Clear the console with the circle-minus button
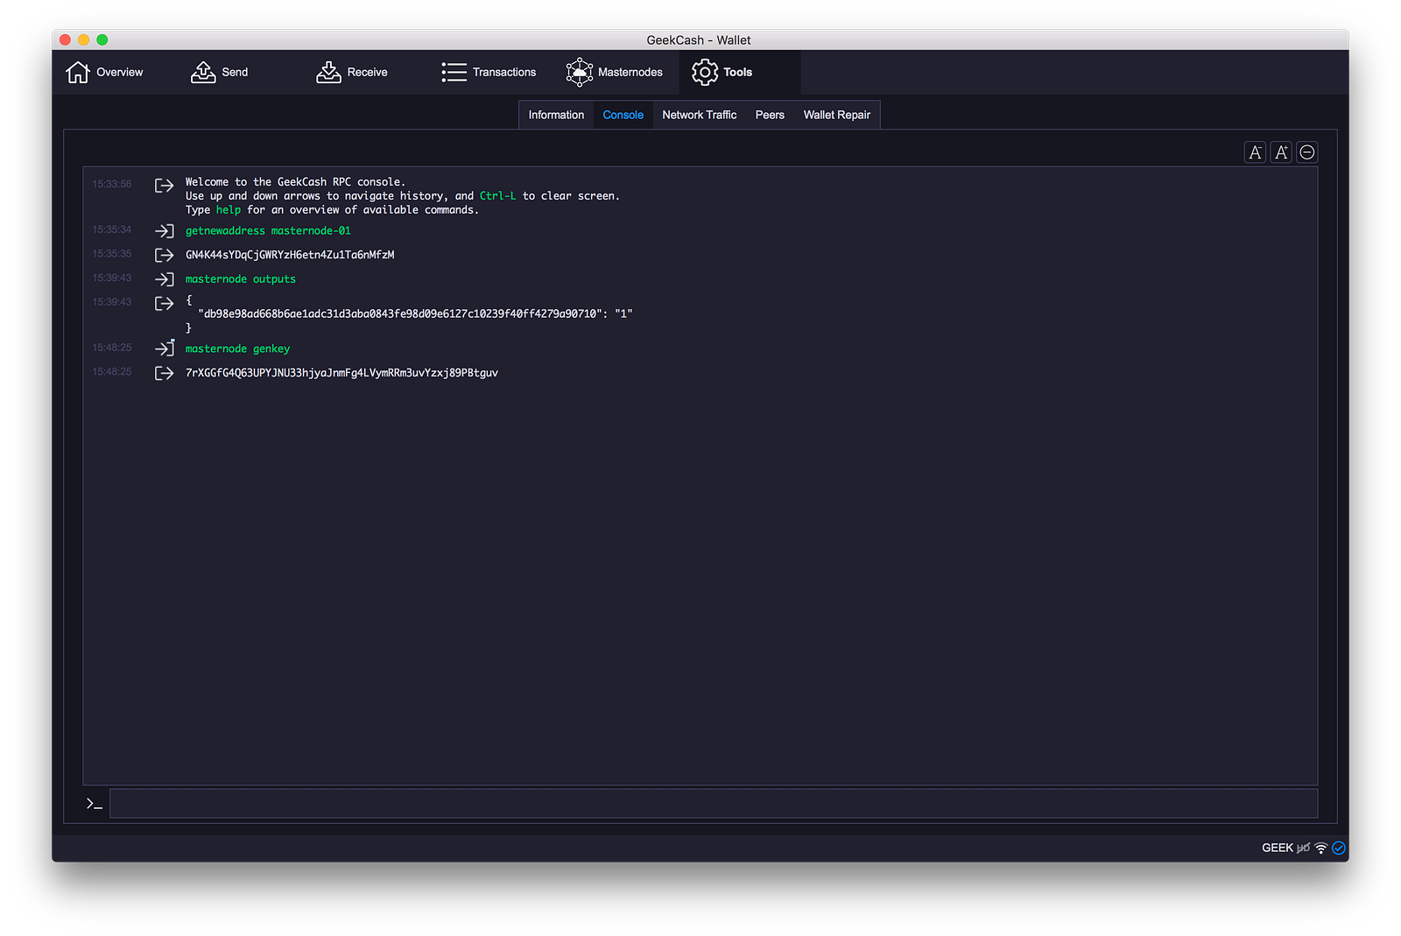This screenshot has width=1401, height=936. click(1307, 152)
